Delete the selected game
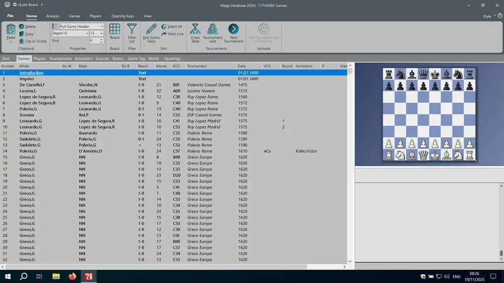The width and height of the screenshot is (504, 283). tap(28, 27)
